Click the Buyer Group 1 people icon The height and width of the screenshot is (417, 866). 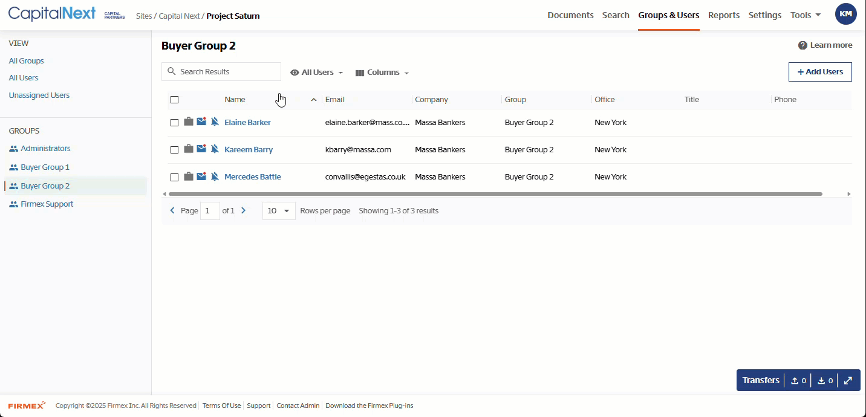pyautogui.click(x=13, y=167)
